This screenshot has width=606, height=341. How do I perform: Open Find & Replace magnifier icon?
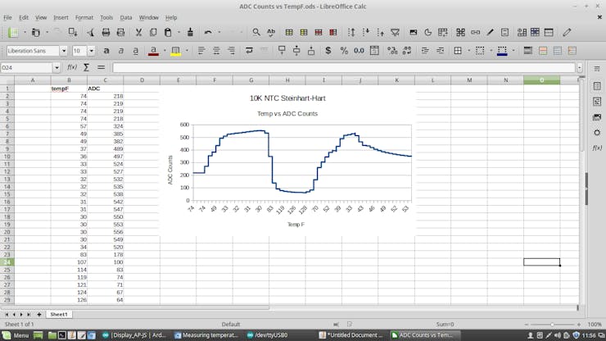256,33
